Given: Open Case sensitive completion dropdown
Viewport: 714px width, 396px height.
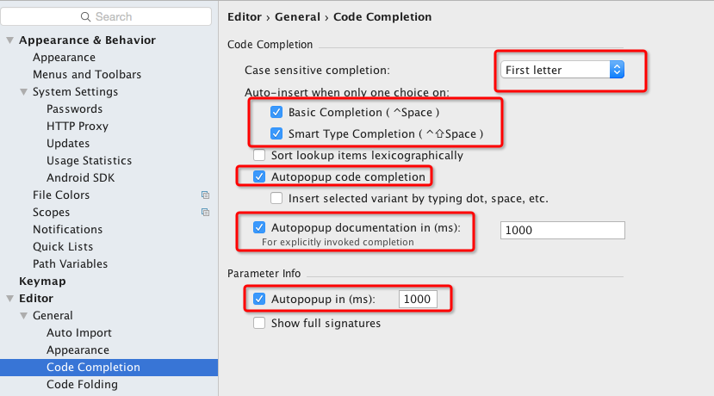Looking at the screenshot, I should click(562, 71).
